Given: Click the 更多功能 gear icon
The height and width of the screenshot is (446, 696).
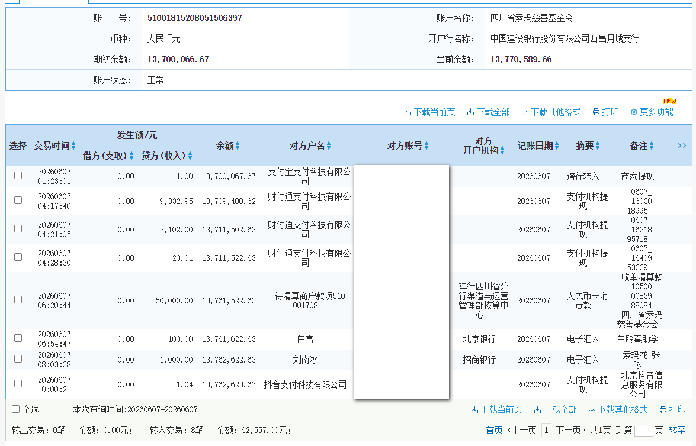Looking at the screenshot, I should (634, 112).
